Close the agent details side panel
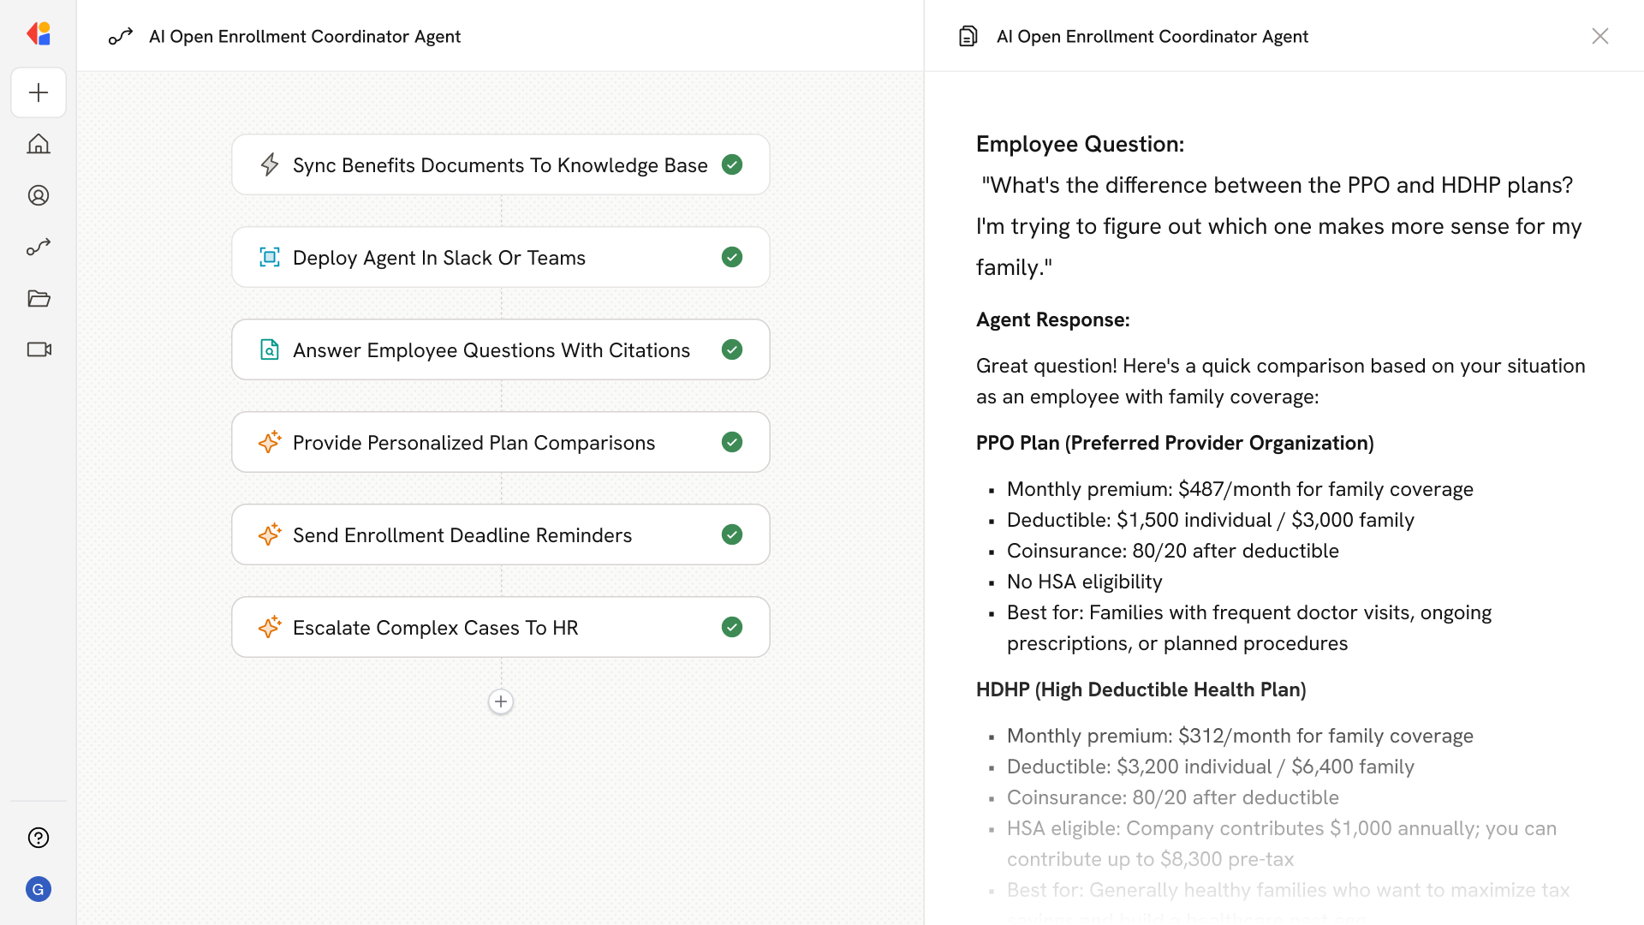The height and width of the screenshot is (925, 1644). 1599,36
